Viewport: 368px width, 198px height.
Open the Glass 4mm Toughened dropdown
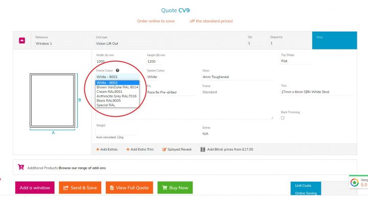[x=238, y=77]
